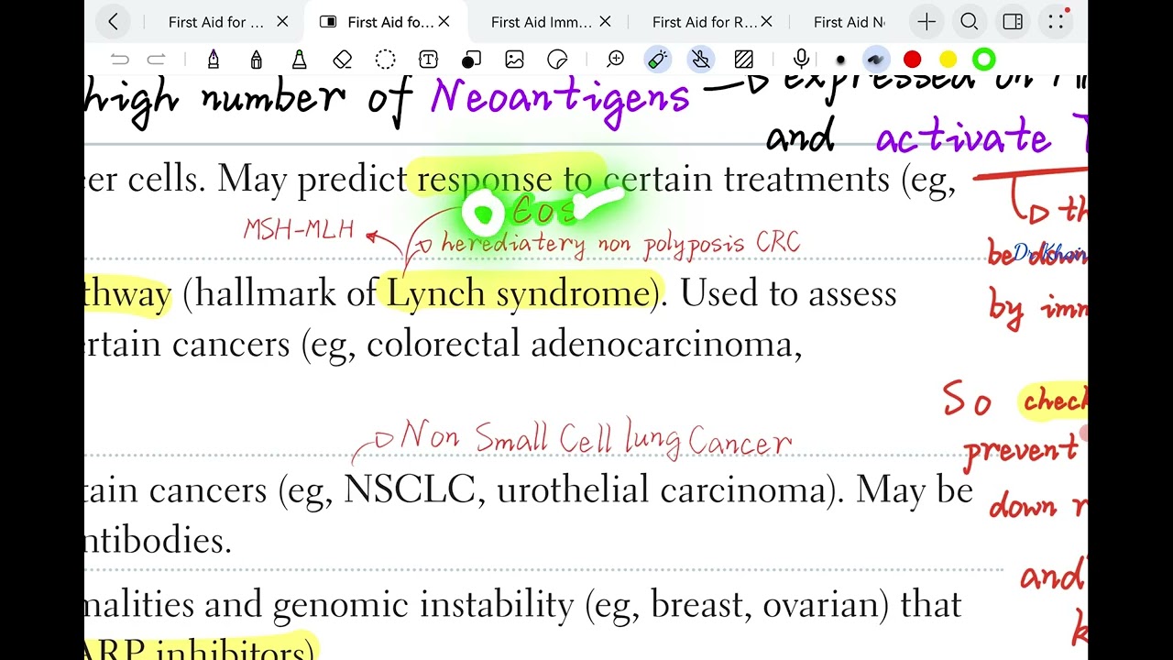This screenshot has height=660, width=1173.
Task: Close the 'First Aid Imm...' tab
Action: click(x=605, y=22)
